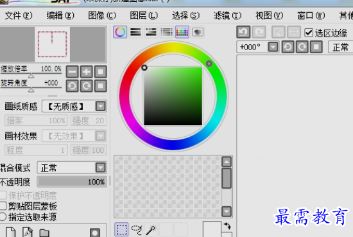Click the deselect button in toolbar
This screenshot has height=237, width=353.
(279, 32)
